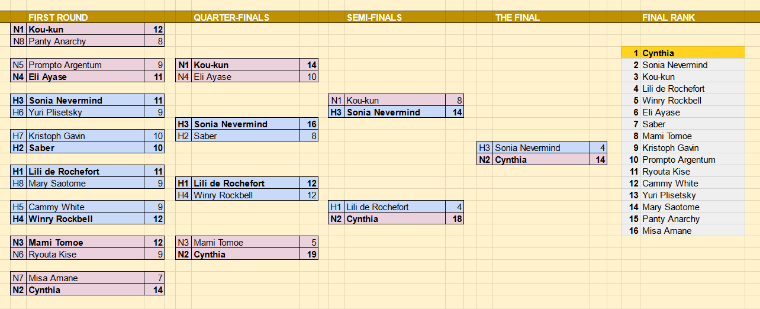Select Cynthia's semi-final score 18
Image resolution: width=760 pixels, height=309 pixels.
tap(455, 219)
